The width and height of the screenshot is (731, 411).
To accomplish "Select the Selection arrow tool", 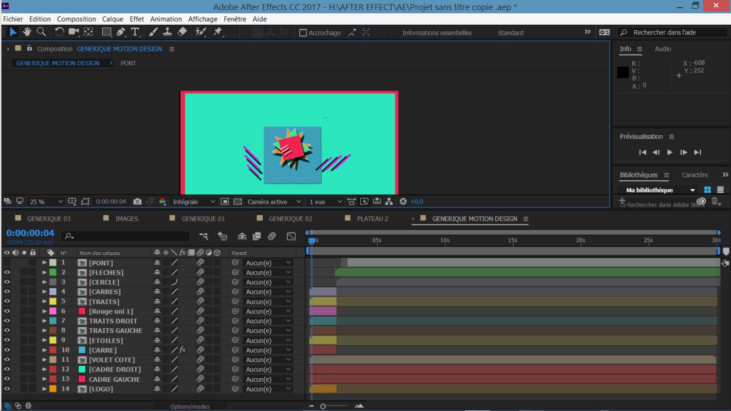I will tap(13, 32).
